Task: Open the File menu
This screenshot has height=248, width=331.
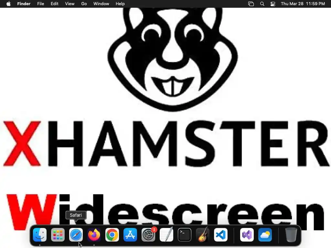Action: (40, 4)
